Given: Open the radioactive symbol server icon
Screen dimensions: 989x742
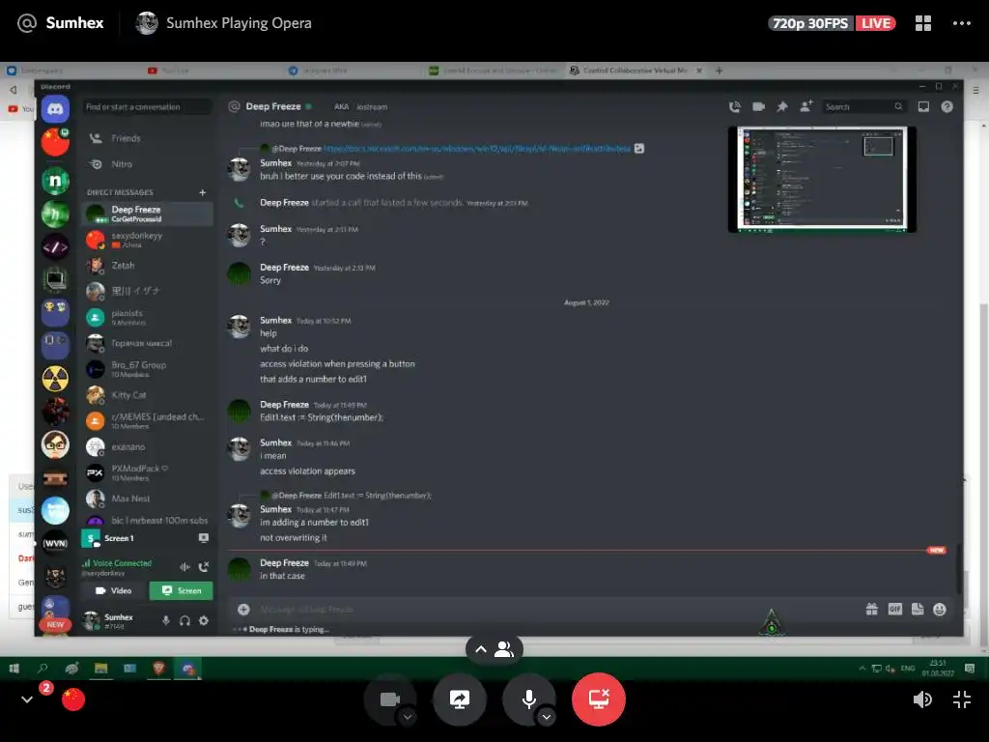Looking at the screenshot, I should [x=55, y=379].
